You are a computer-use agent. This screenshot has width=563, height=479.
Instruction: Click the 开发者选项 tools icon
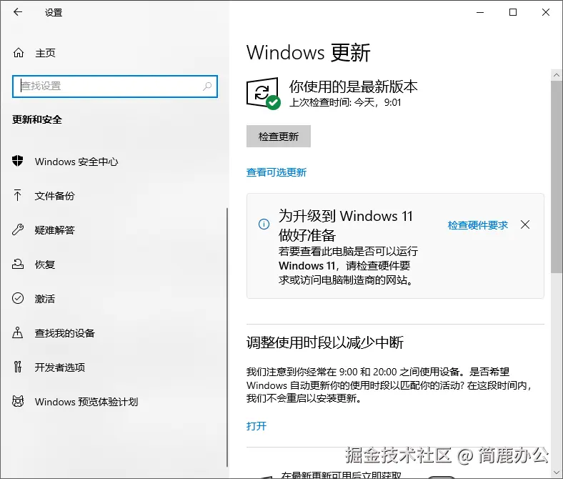click(18, 367)
